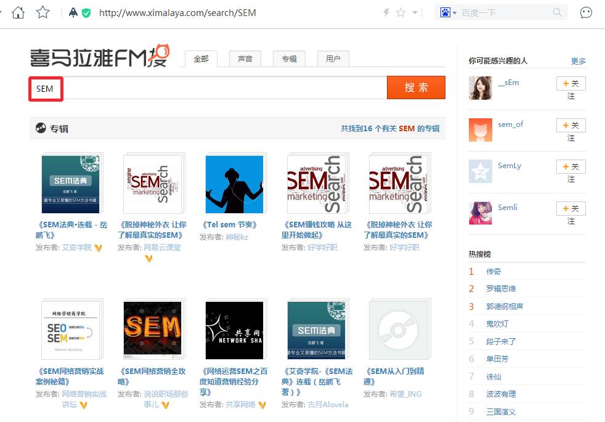Open 《SEM网络营销全攻略》 title link
605x422 pixels.
point(152,376)
